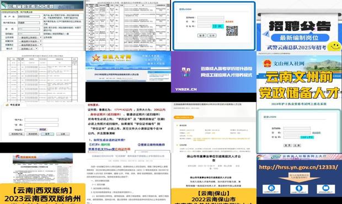Click the password field in nurse exam login
The image size is (342, 204).
(x=297, y=133)
